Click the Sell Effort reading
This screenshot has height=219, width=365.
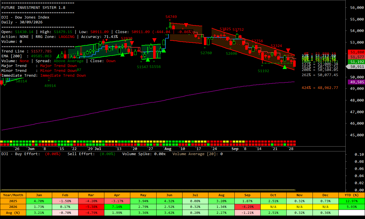[x=91, y=154]
